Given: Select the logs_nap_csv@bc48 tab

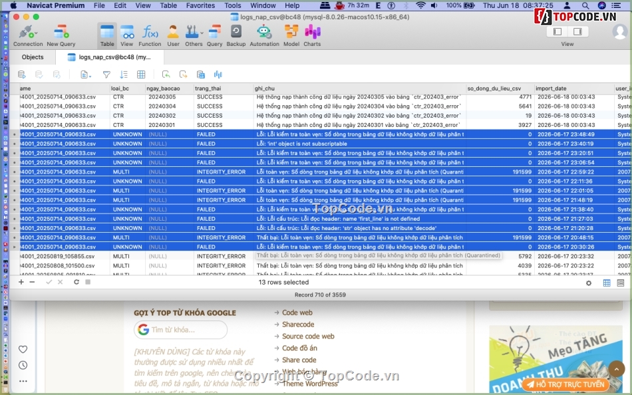Looking at the screenshot, I should 110,57.
